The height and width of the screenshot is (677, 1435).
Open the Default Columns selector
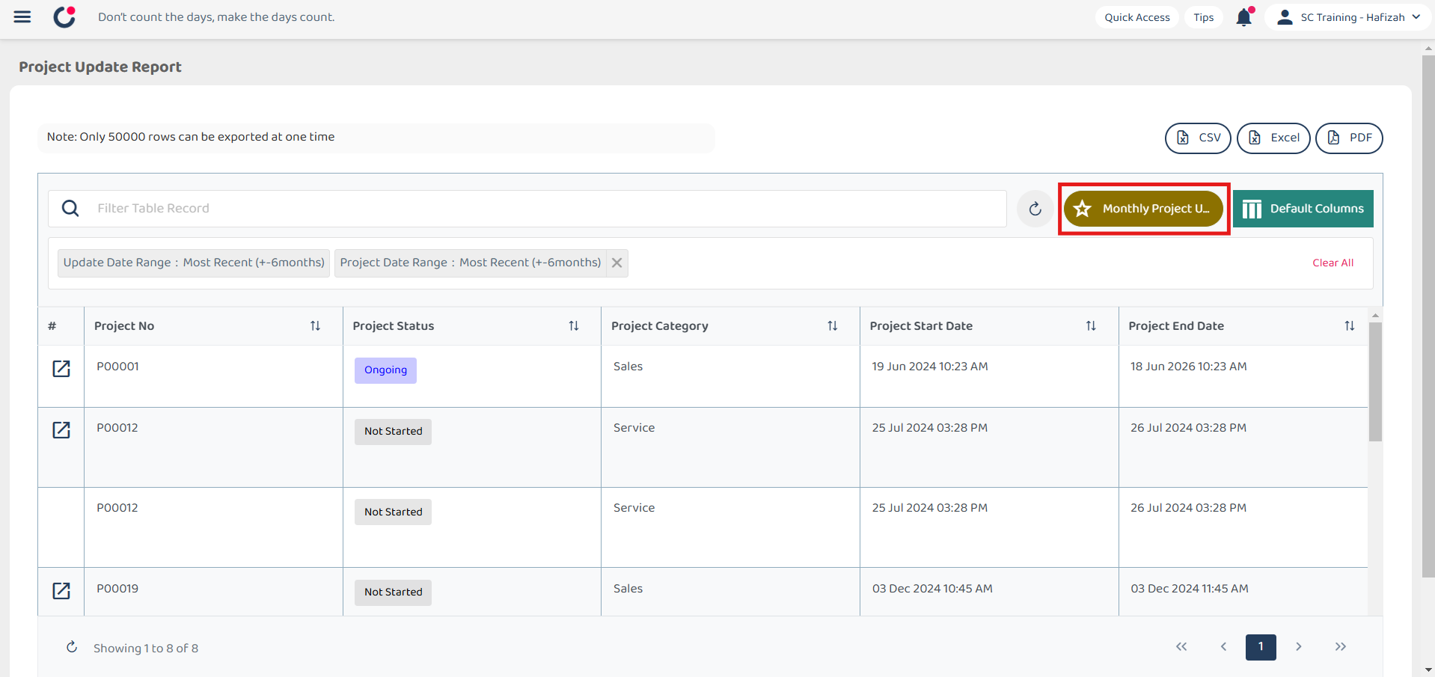1303,209
